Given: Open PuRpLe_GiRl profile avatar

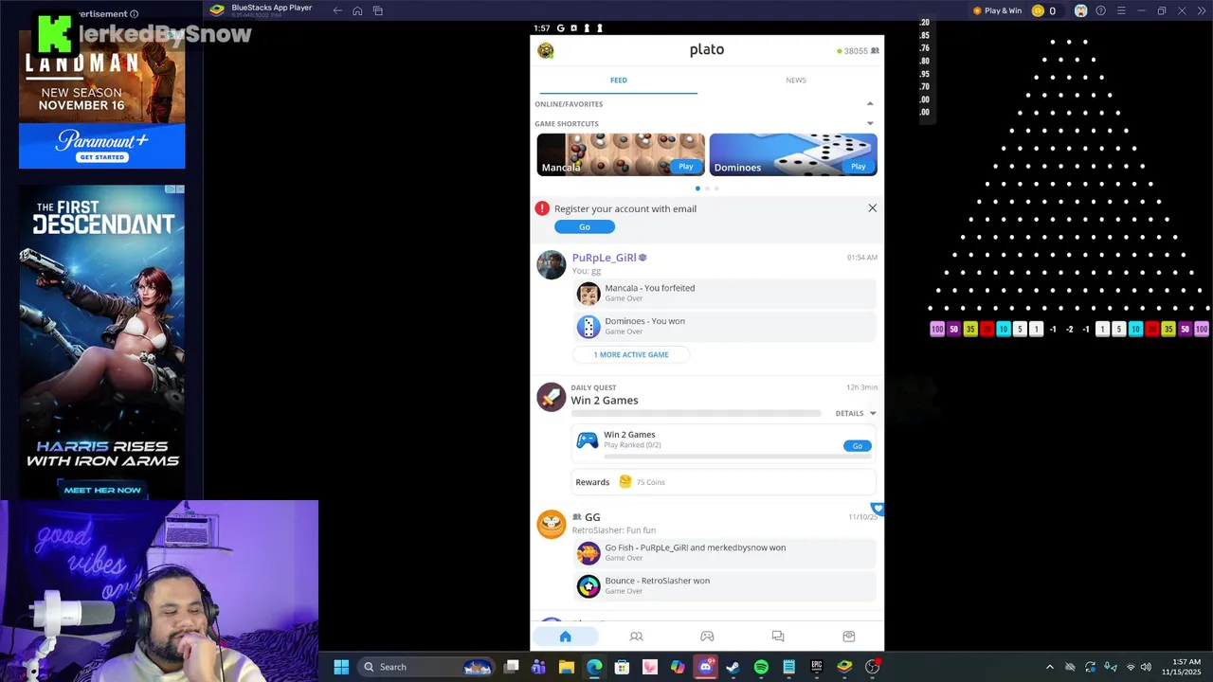Looking at the screenshot, I should (551, 264).
